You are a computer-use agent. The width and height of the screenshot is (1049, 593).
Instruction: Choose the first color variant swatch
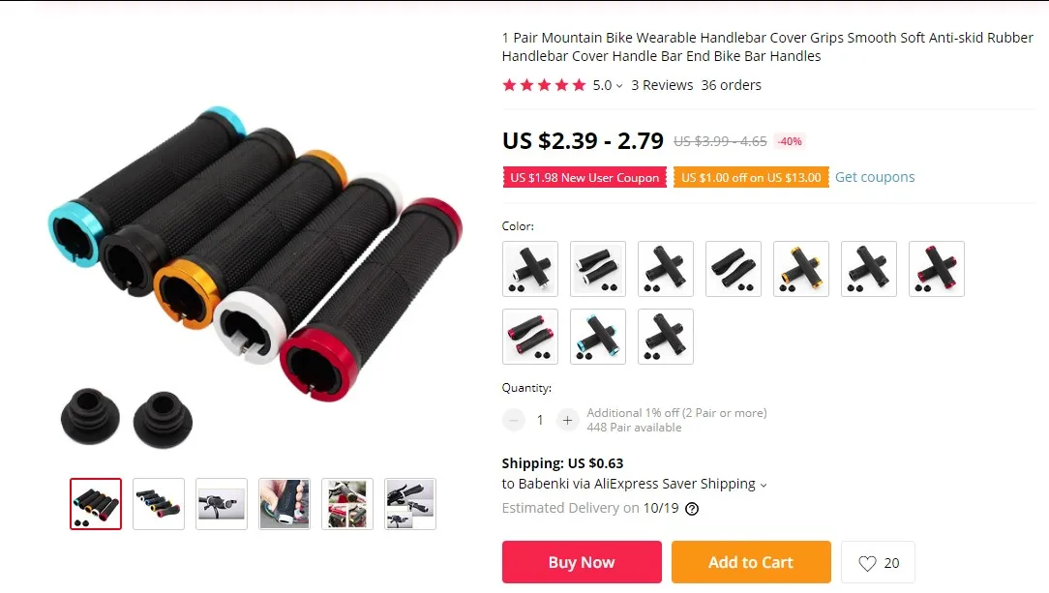pyautogui.click(x=530, y=269)
